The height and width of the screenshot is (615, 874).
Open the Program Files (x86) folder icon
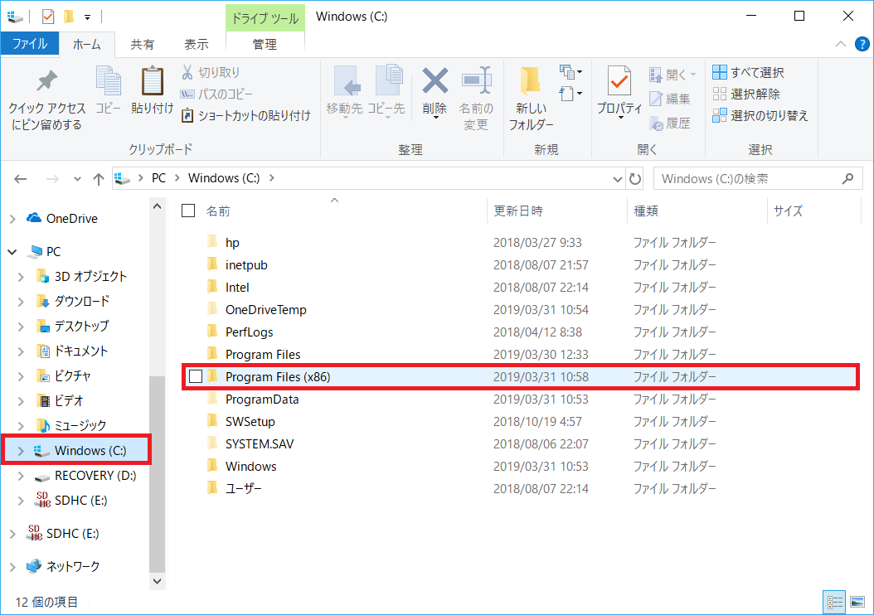pos(214,376)
